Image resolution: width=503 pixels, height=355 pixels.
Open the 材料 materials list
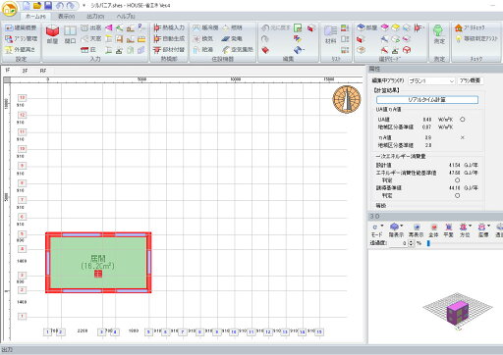[x=330, y=34]
